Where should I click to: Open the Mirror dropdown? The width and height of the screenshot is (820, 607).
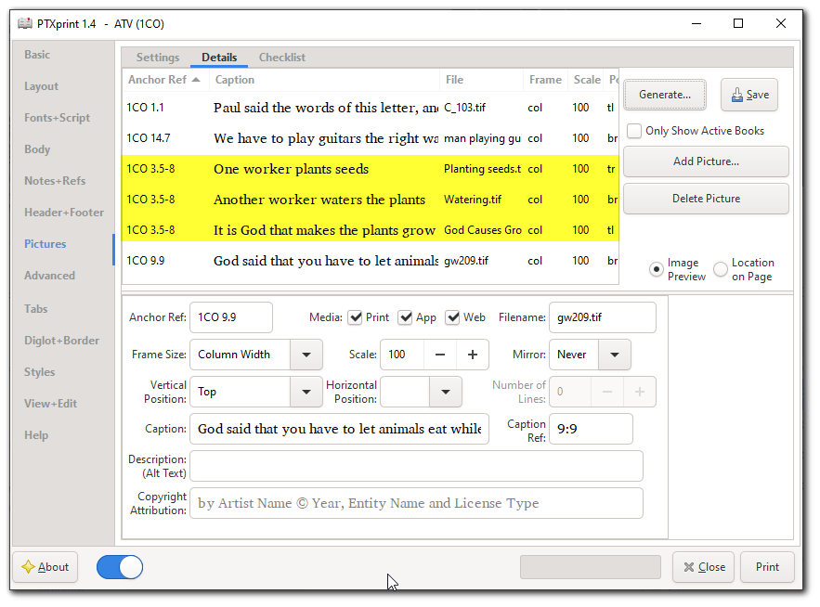[x=613, y=355]
